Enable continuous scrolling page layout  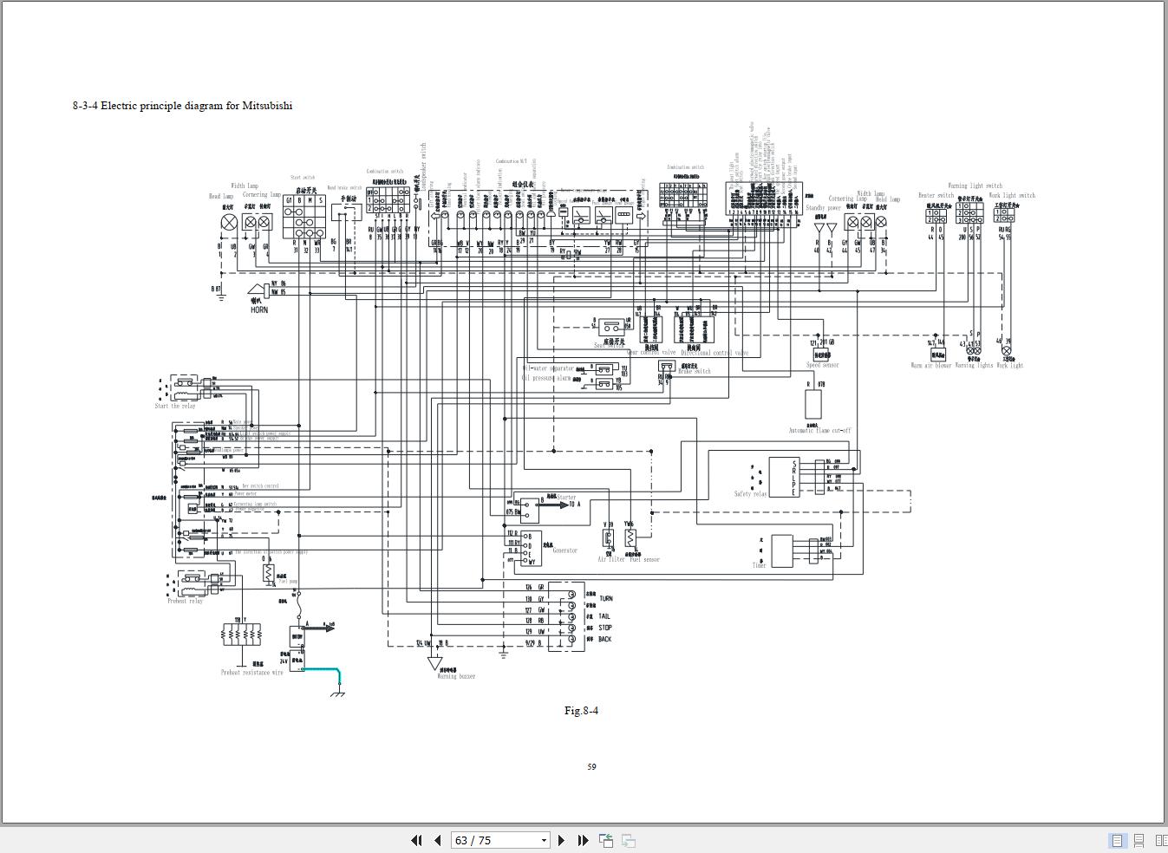coord(1139,840)
